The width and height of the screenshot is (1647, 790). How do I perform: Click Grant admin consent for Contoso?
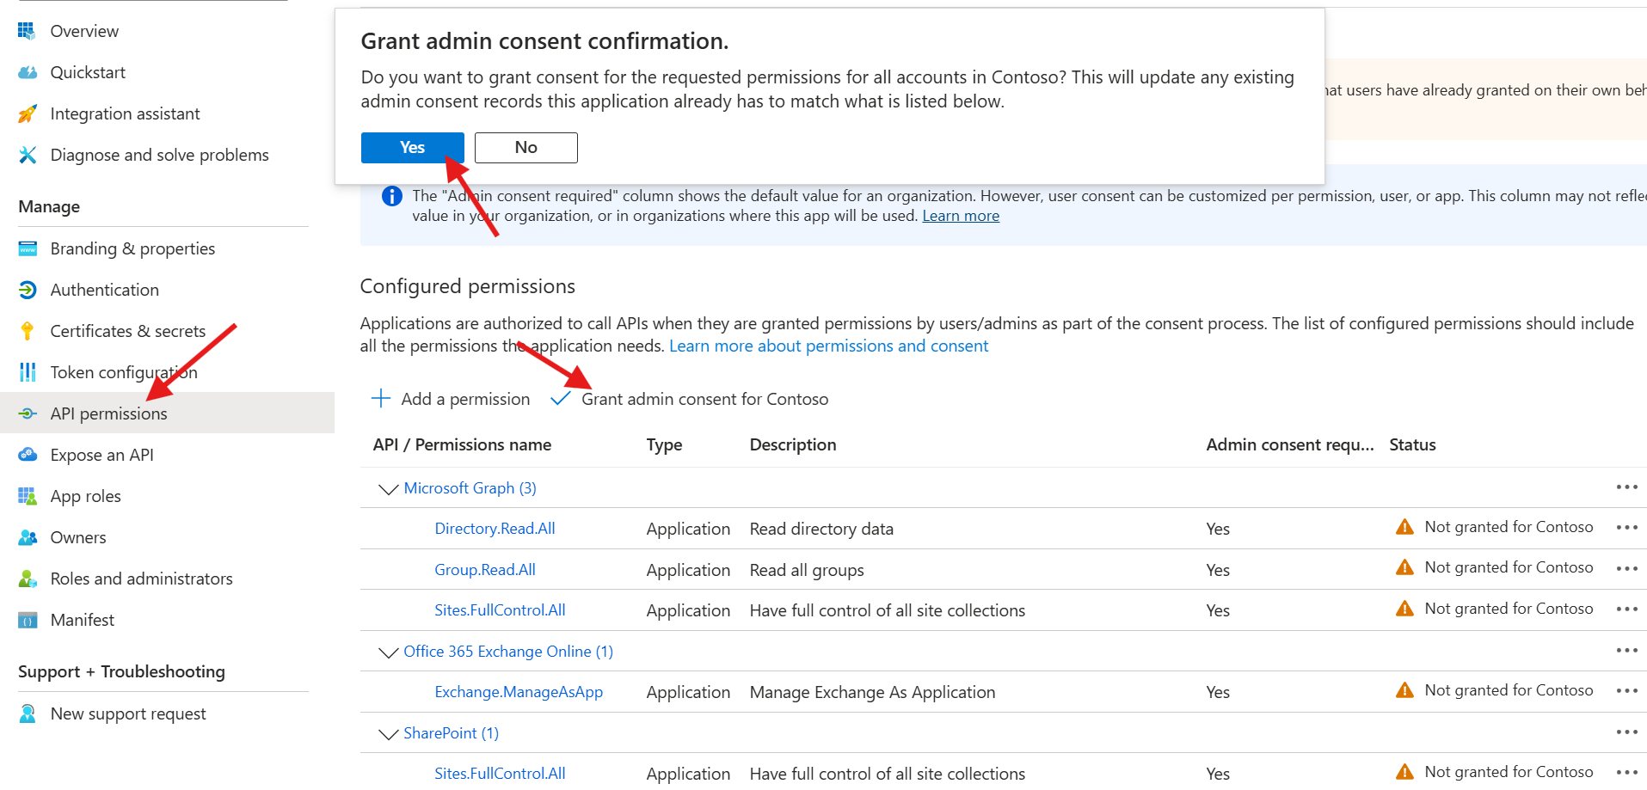point(704,399)
